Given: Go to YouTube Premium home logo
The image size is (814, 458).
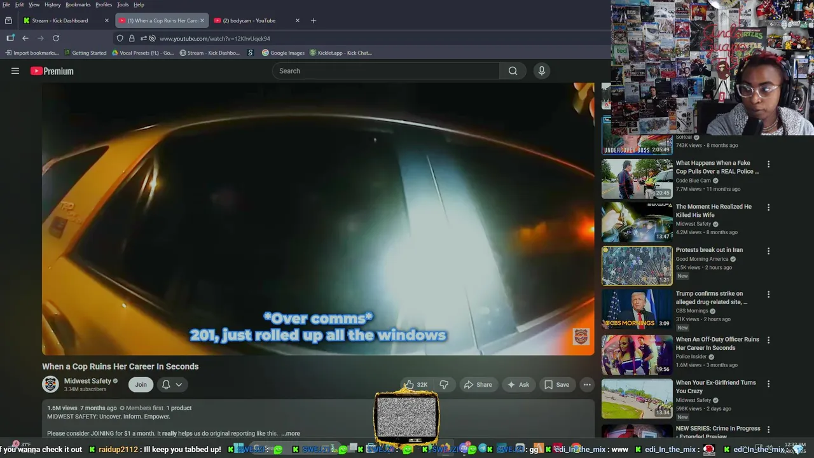Looking at the screenshot, I should 52,71.
